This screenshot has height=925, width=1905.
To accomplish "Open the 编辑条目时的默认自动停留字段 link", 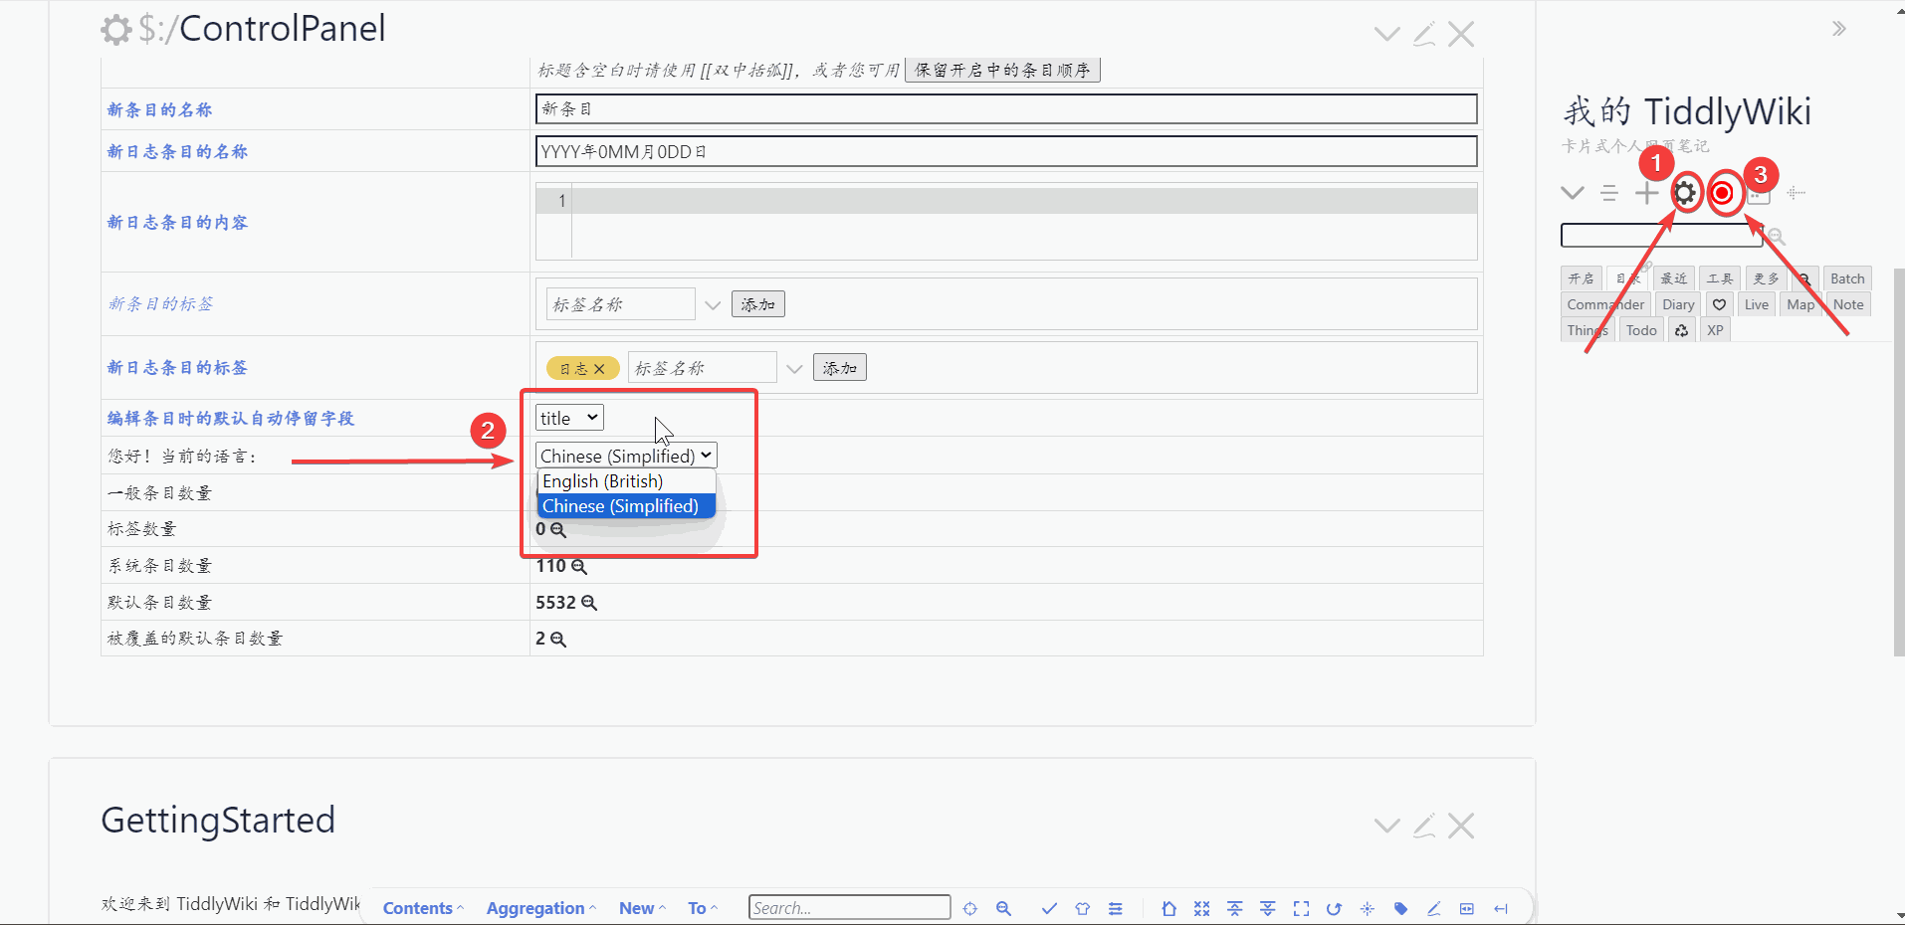I will tap(231, 418).
